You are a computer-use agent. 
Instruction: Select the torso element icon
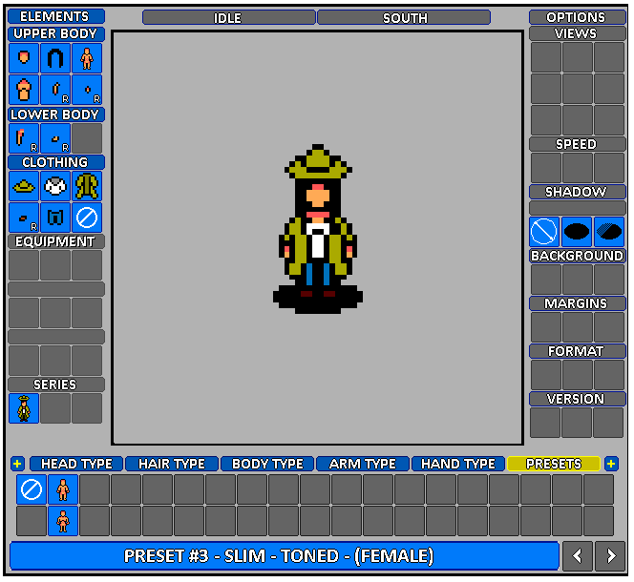[x=24, y=90]
